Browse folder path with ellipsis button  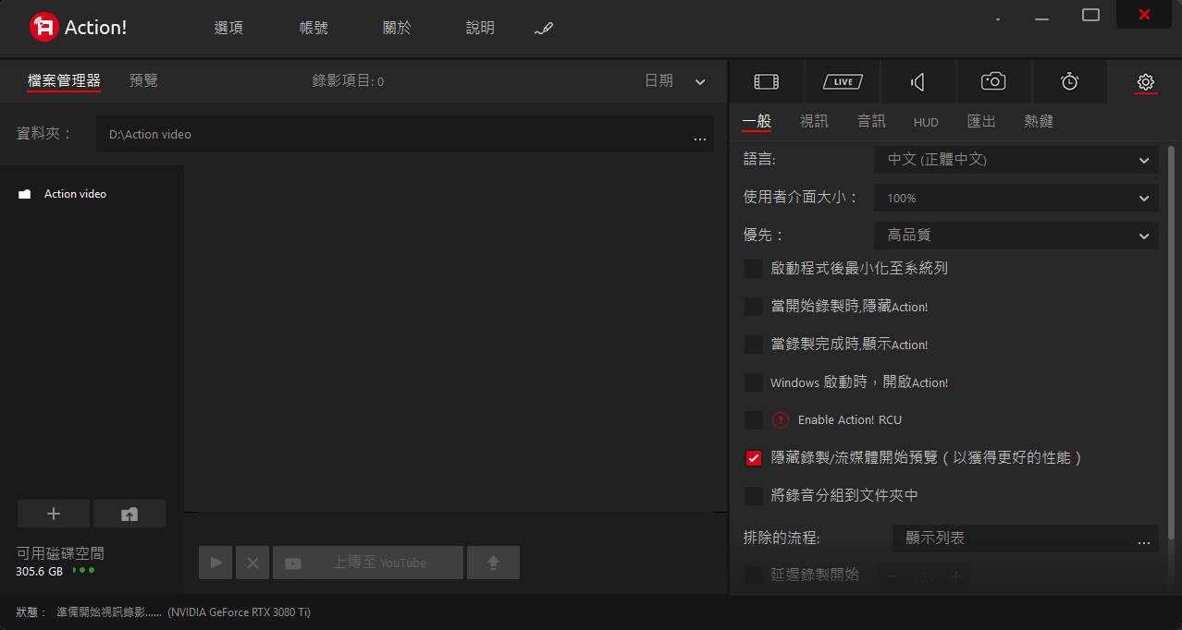pyautogui.click(x=700, y=139)
